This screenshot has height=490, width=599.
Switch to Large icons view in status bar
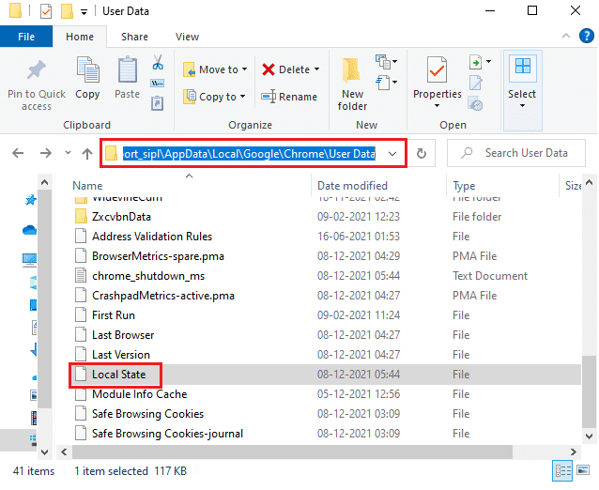[x=583, y=469]
